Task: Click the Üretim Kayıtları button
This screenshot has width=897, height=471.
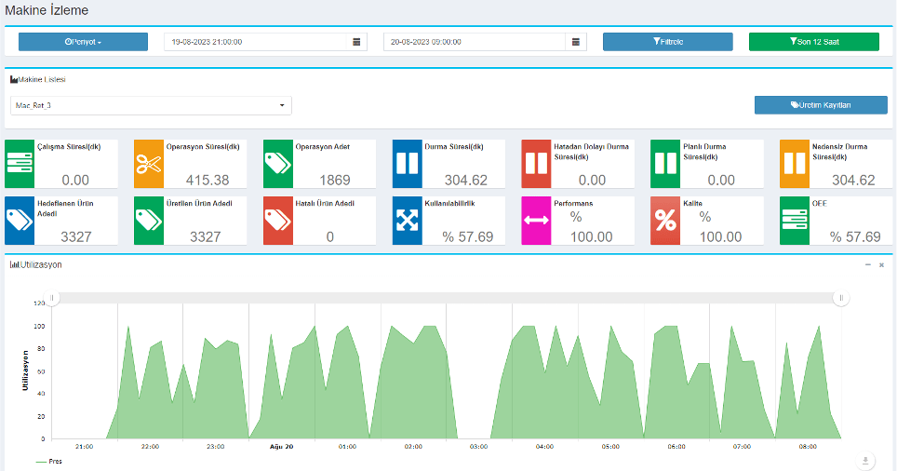Action: coord(821,105)
